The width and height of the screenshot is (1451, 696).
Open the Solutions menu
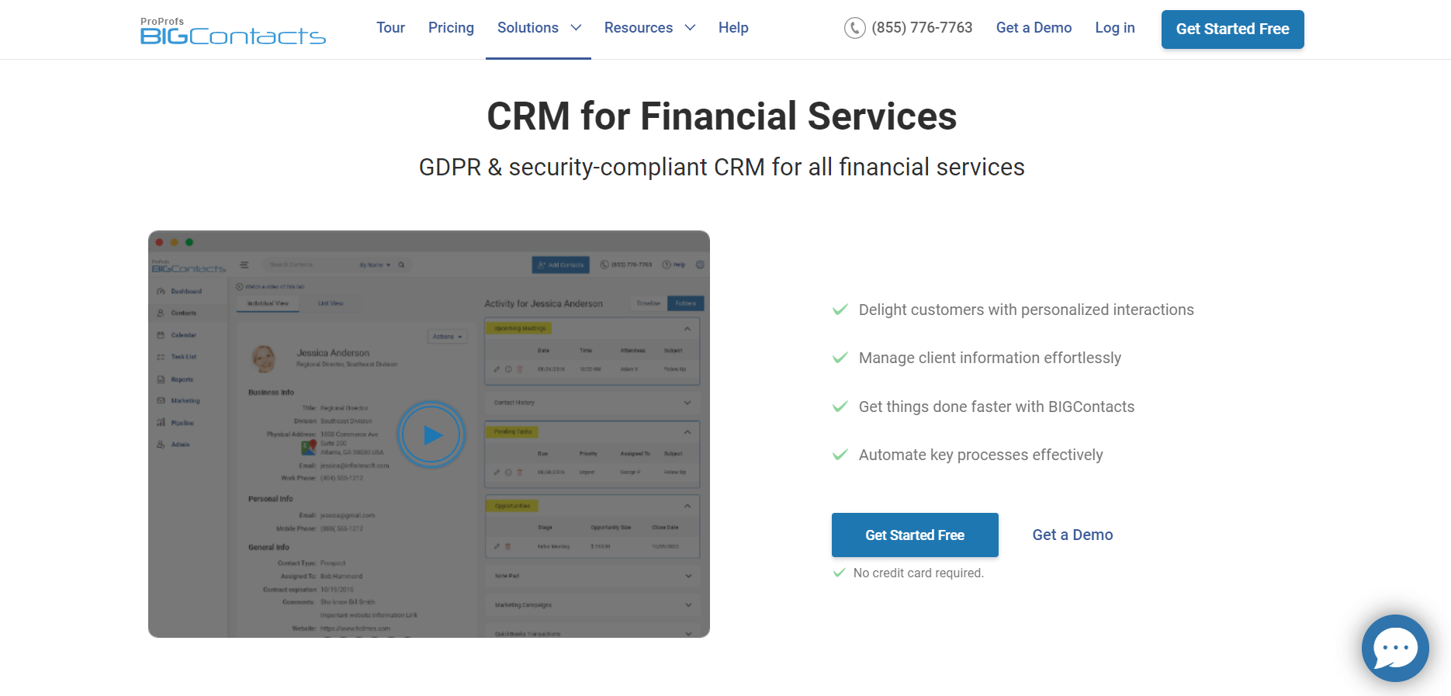pos(528,28)
